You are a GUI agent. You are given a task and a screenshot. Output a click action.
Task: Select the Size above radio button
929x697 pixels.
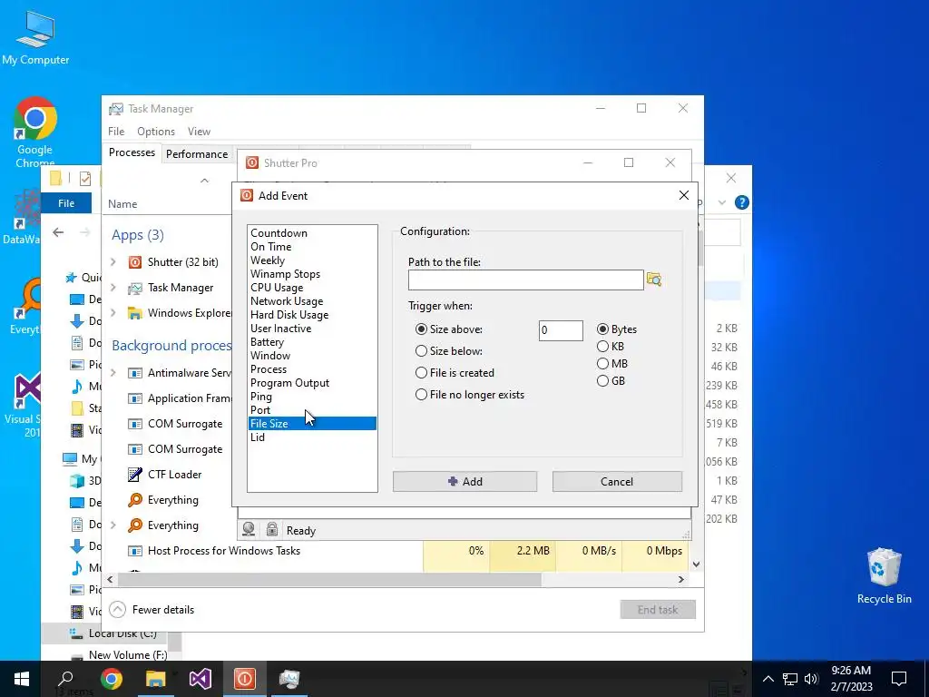click(x=421, y=329)
